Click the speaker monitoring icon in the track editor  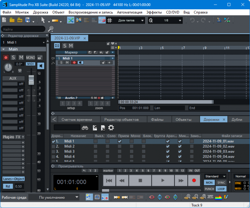41,66
